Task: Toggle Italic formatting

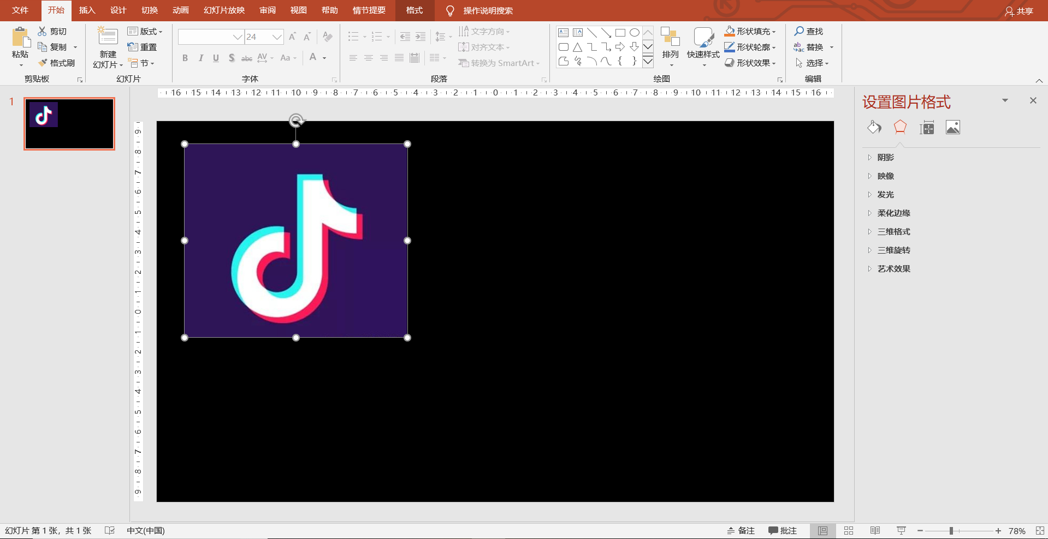Action: pyautogui.click(x=200, y=58)
